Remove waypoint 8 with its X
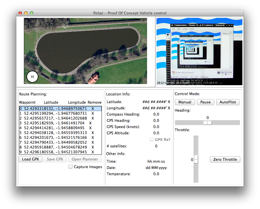 point(93,147)
